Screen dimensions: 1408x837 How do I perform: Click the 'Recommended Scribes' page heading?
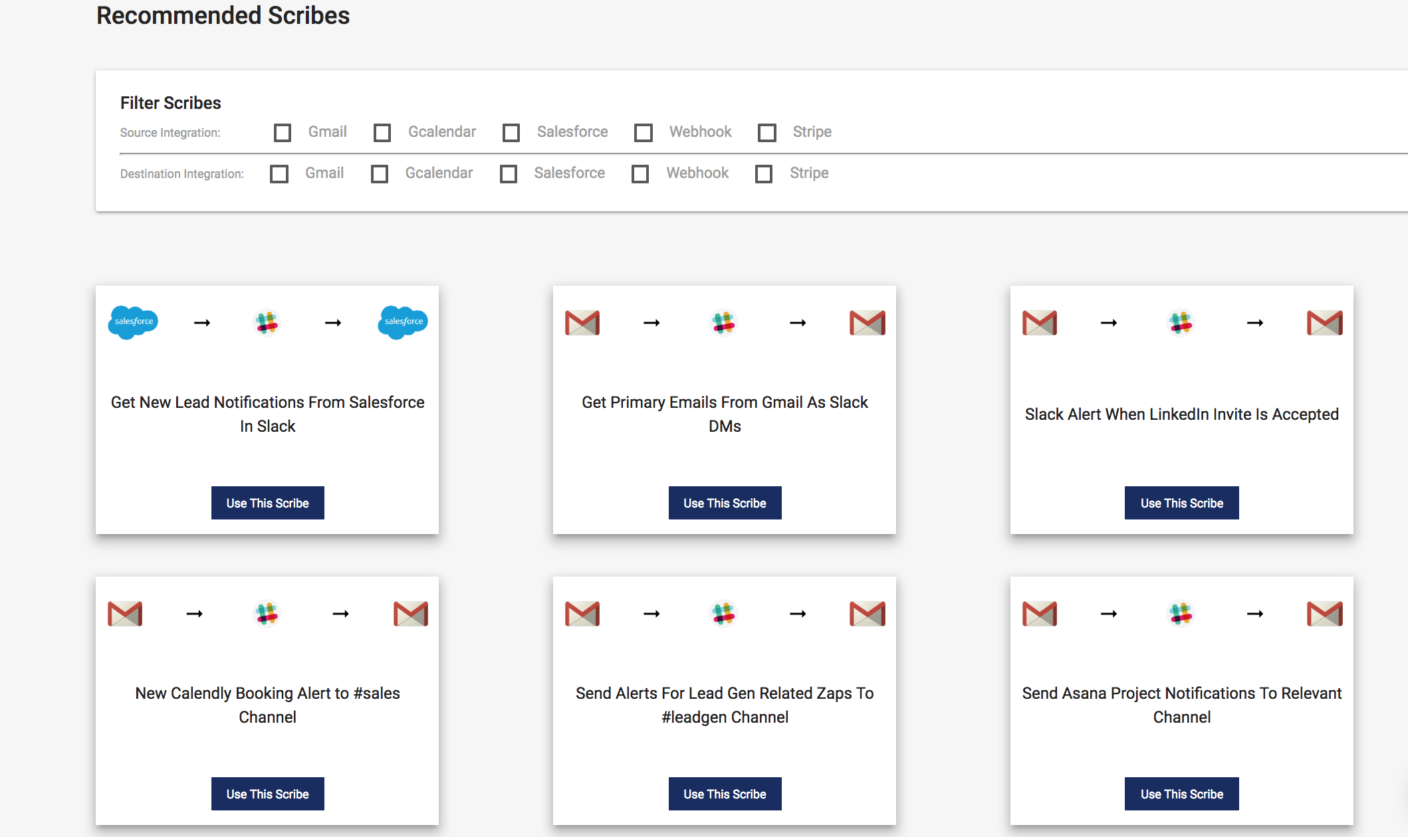(x=223, y=15)
